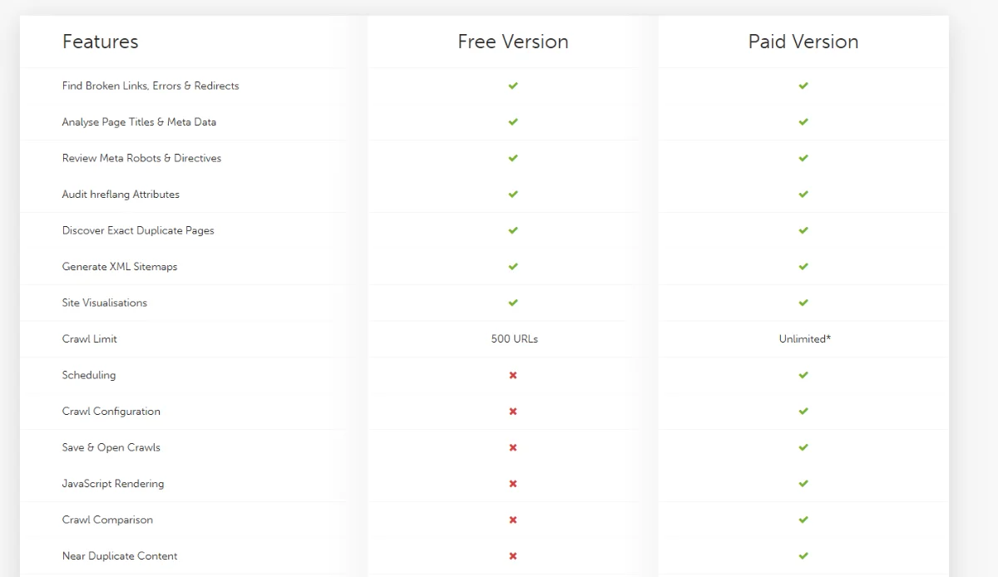Click Paid Version checkmark for Site Visualisations

tap(803, 303)
